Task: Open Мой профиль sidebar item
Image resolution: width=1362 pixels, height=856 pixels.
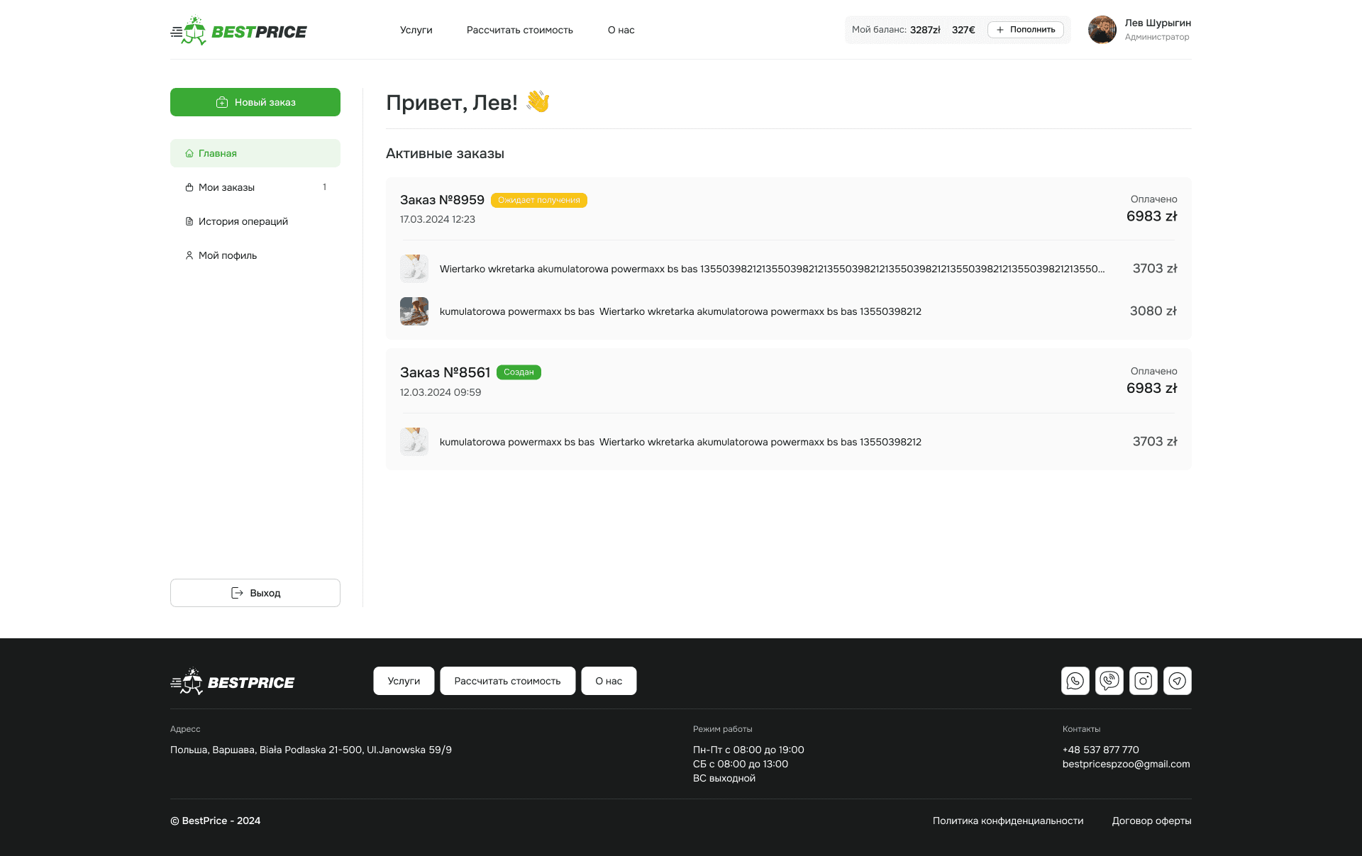Action: (x=227, y=255)
